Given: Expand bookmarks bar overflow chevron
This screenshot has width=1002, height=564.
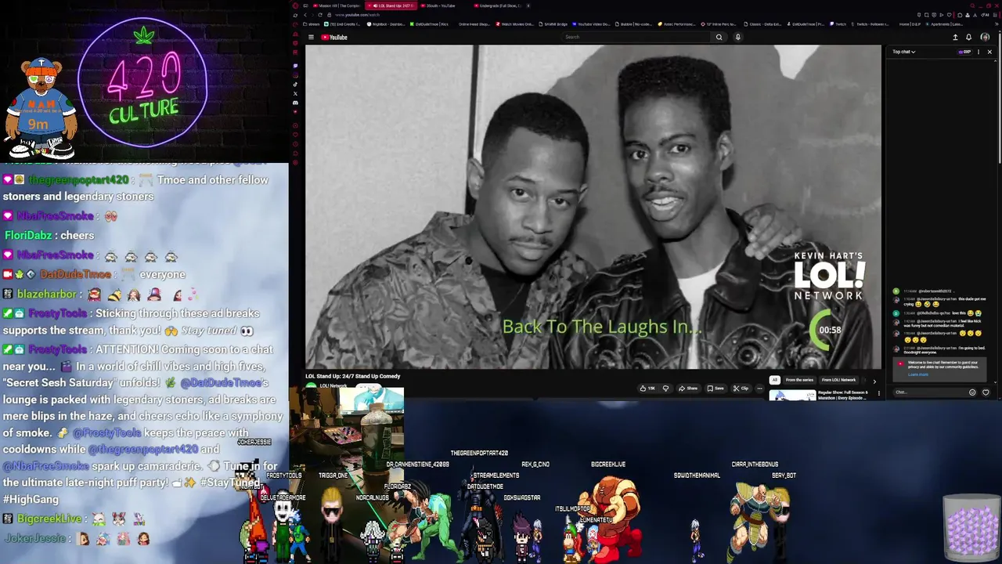Looking at the screenshot, I should point(997,24).
